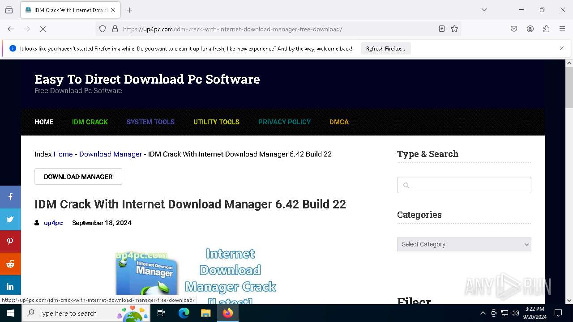Open a new tab with plus button
This screenshot has height=322, width=573.
(x=130, y=10)
